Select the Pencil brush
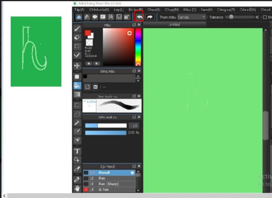The width and height of the screenshot is (272, 198). 109,173
